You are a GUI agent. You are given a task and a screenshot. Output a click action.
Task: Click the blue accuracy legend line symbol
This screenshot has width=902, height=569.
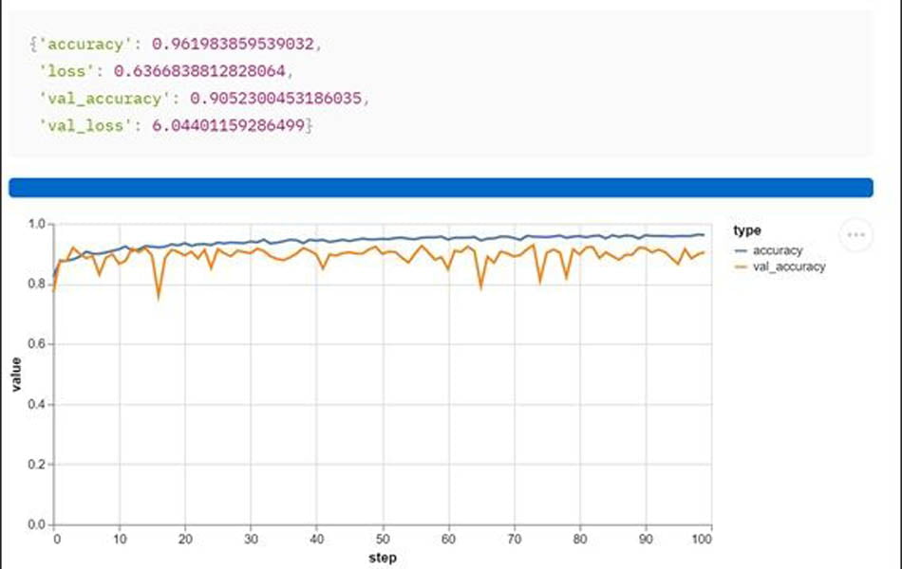[742, 251]
